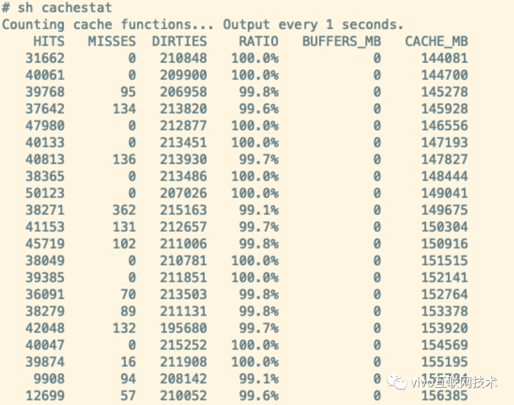514x405 pixels.
Task: Click the RATIO column header
Action: (258, 41)
